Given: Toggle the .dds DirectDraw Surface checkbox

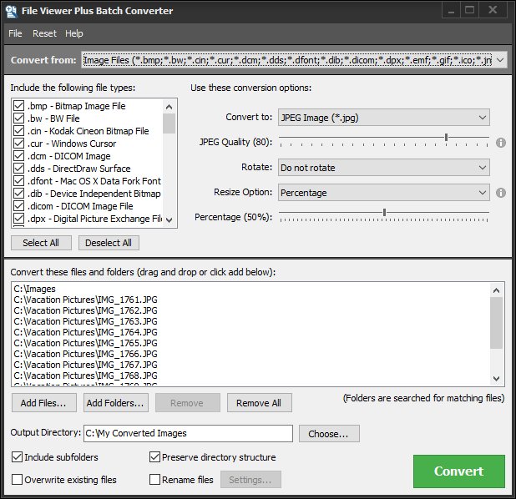Looking at the screenshot, I should (x=18, y=169).
